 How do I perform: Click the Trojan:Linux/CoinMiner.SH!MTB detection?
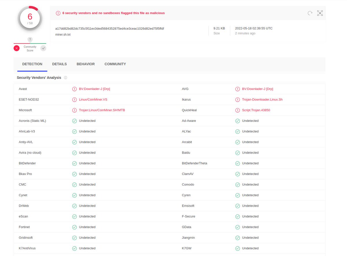(x=102, y=110)
